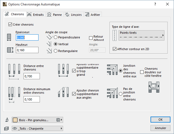Switch to the Entraits tab
174x134 pixels.
[x=36, y=15]
